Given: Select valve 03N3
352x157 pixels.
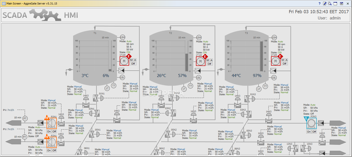Looking at the screenshot, I should 246,114.
